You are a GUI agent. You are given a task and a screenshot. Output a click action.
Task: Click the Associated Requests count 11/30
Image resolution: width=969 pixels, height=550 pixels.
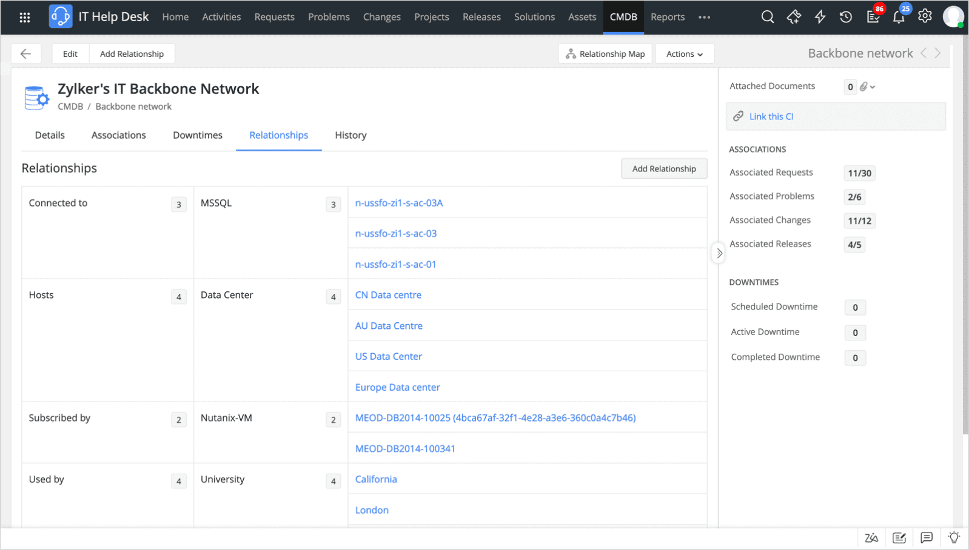[859, 173]
